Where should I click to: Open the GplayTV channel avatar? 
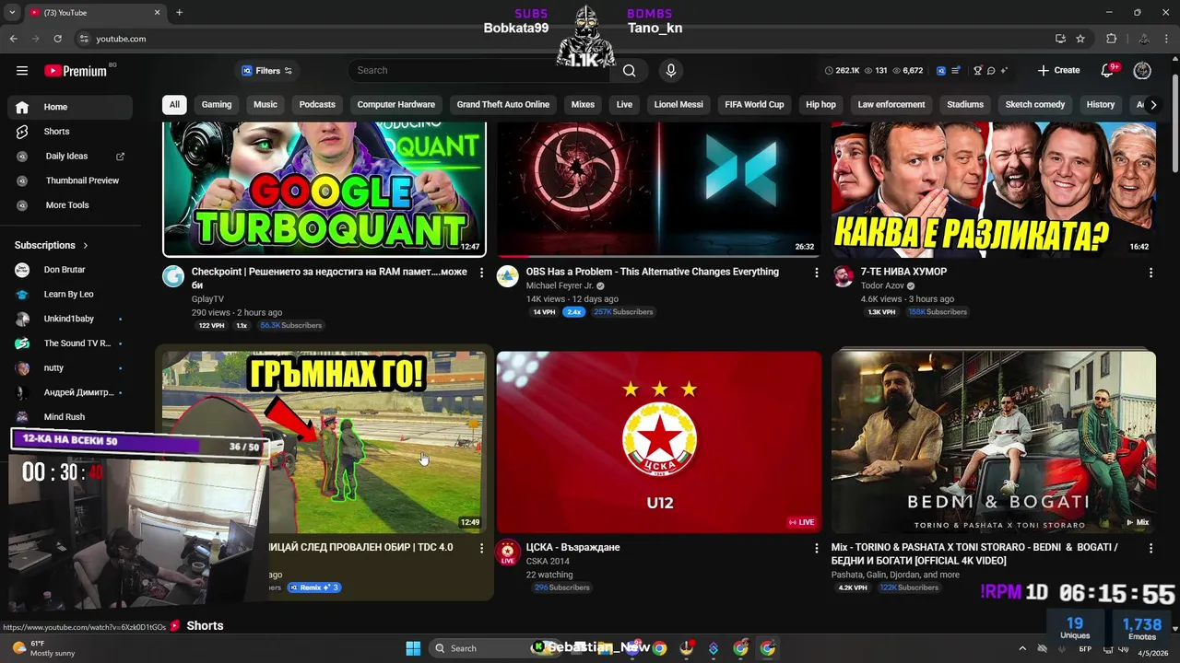(173, 276)
